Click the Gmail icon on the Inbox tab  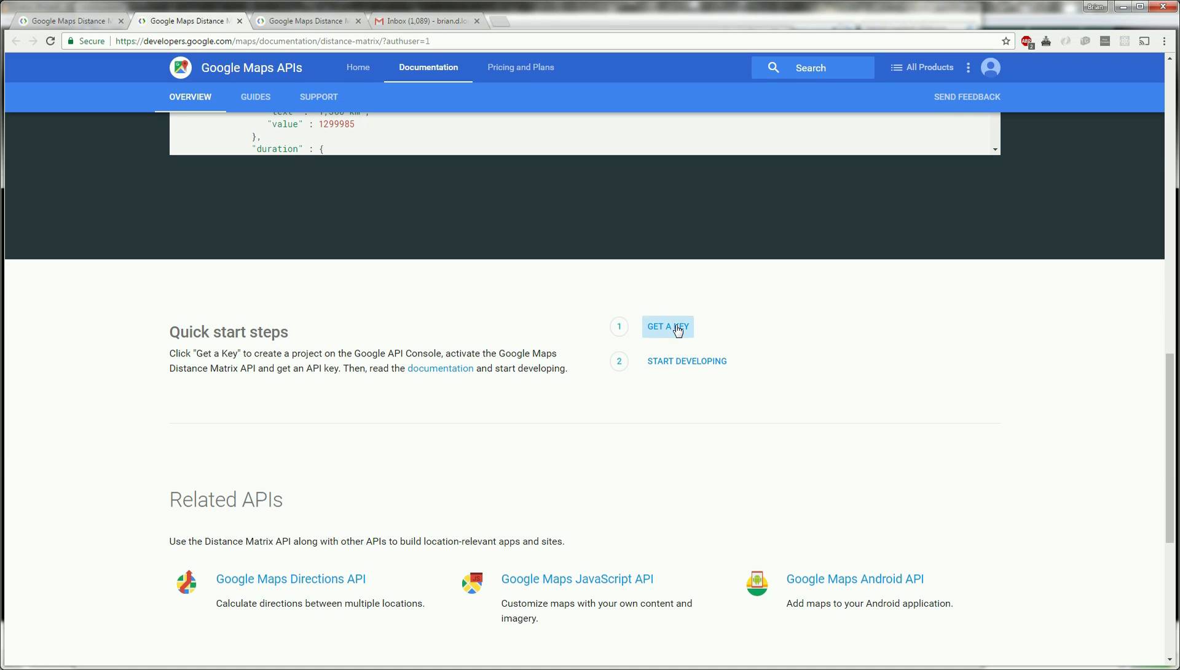point(379,20)
